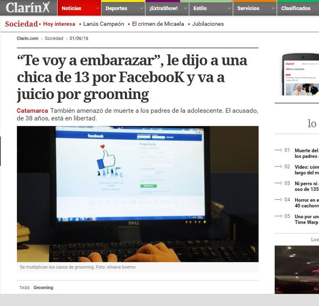Open the sidebar video thumbnail

click(x=297, y=270)
